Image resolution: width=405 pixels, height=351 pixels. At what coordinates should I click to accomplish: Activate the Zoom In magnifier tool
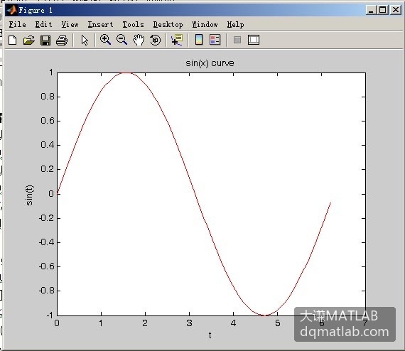[x=105, y=40]
